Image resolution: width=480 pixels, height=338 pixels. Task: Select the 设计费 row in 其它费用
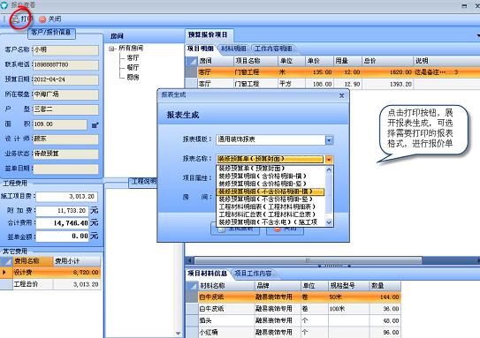click(x=50, y=273)
